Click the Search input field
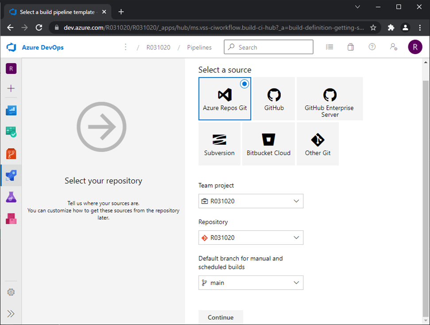The image size is (430, 325). (x=268, y=47)
